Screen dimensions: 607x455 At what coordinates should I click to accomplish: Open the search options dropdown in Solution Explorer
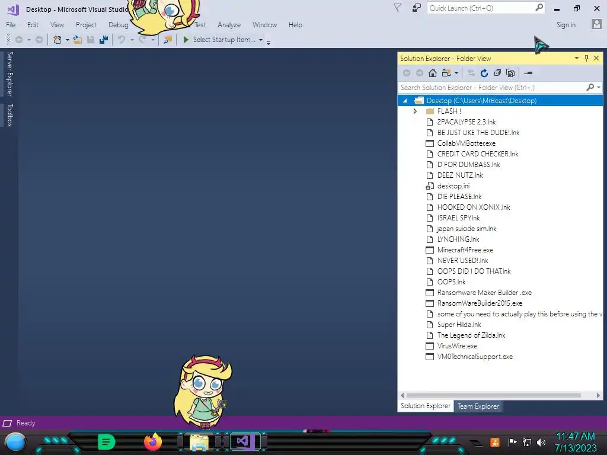click(x=599, y=88)
